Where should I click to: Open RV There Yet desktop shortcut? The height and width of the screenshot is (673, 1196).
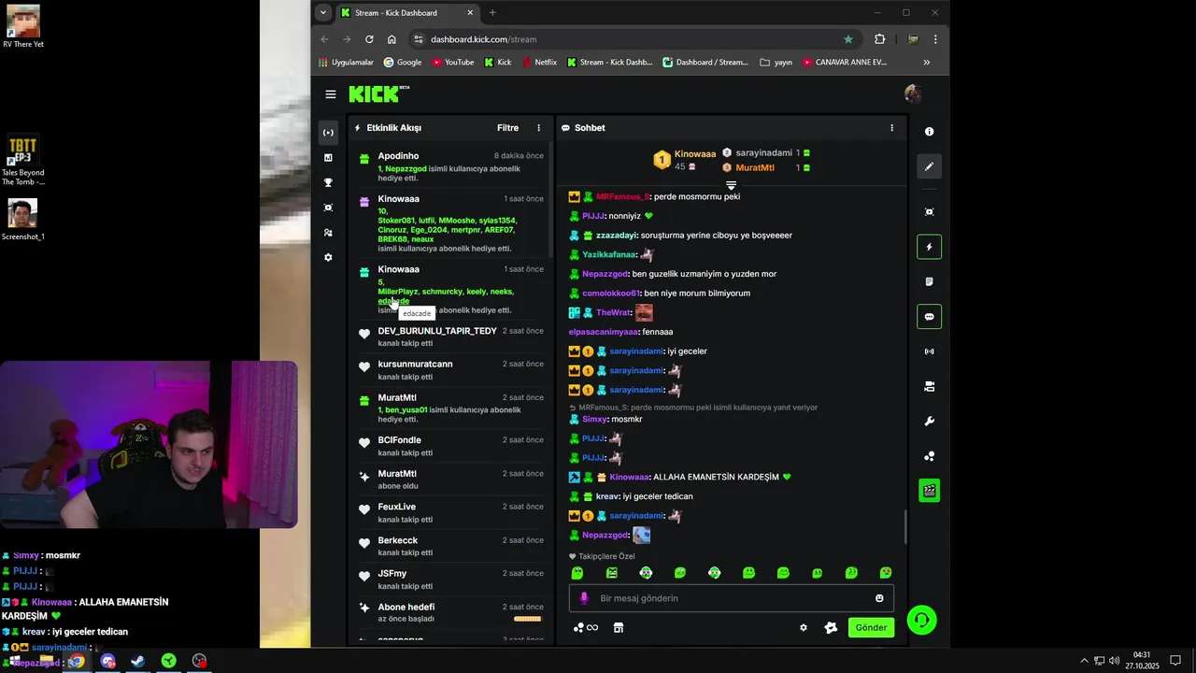(x=22, y=26)
